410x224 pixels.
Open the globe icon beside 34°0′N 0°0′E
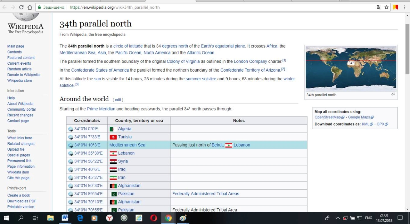click(71, 129)
